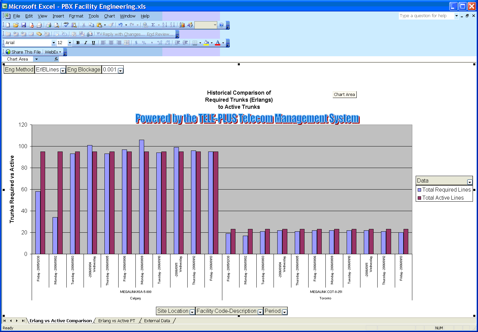Open the Facility Code-Description dropdown

pos(260,312)
